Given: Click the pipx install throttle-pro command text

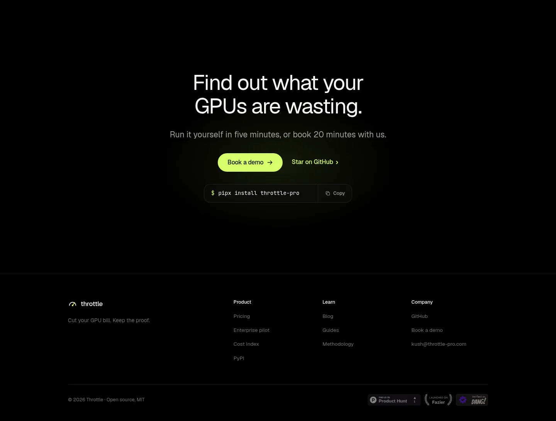Looking at the screenshot, I should 259,193.
